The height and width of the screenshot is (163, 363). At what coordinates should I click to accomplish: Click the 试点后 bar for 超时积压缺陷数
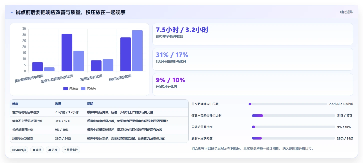click(x=137, y=51)
